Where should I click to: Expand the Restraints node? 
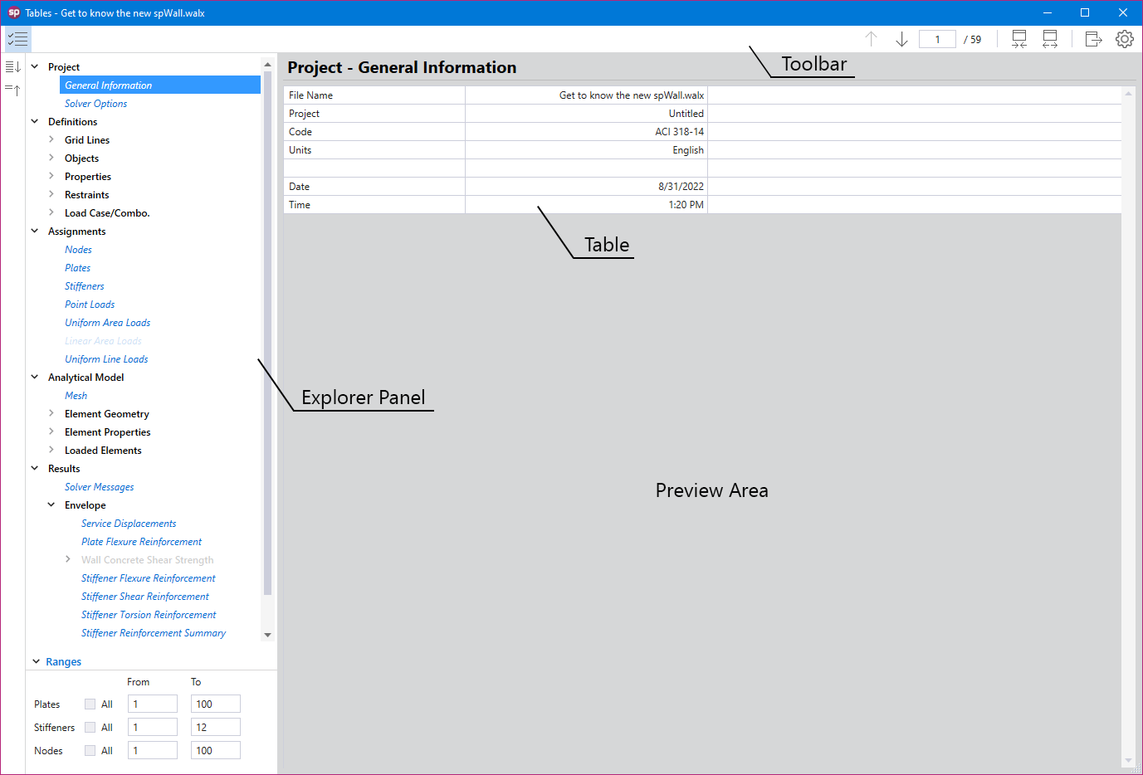[x=51, y=194]
